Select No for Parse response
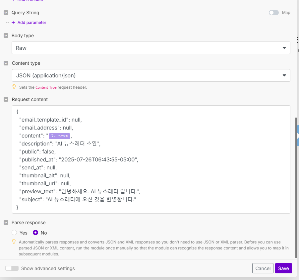 pos(35,233)
